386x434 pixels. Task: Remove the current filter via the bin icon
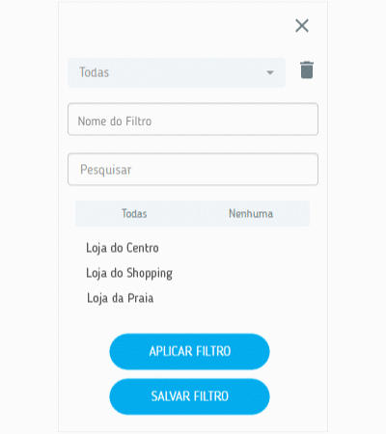(x=307, y=69)
